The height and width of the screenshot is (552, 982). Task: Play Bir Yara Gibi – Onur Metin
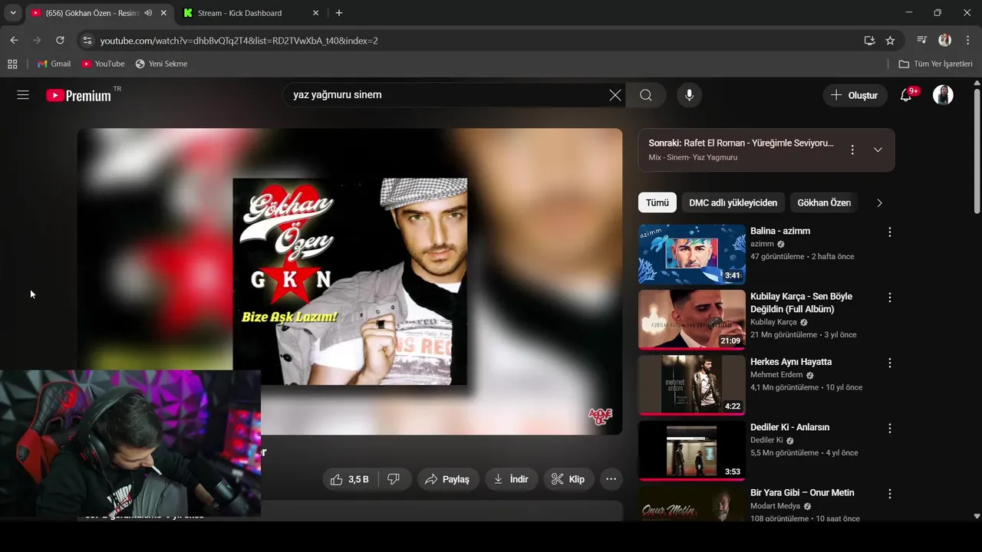[x=691, y=504]
